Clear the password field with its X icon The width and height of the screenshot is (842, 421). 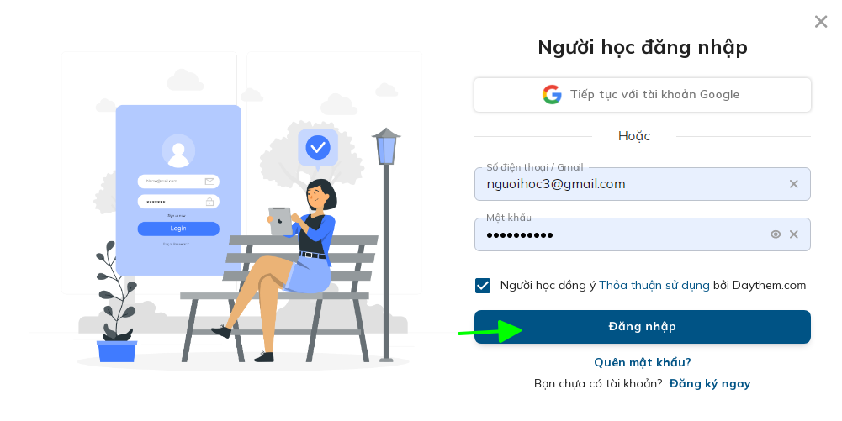(794, 234)
